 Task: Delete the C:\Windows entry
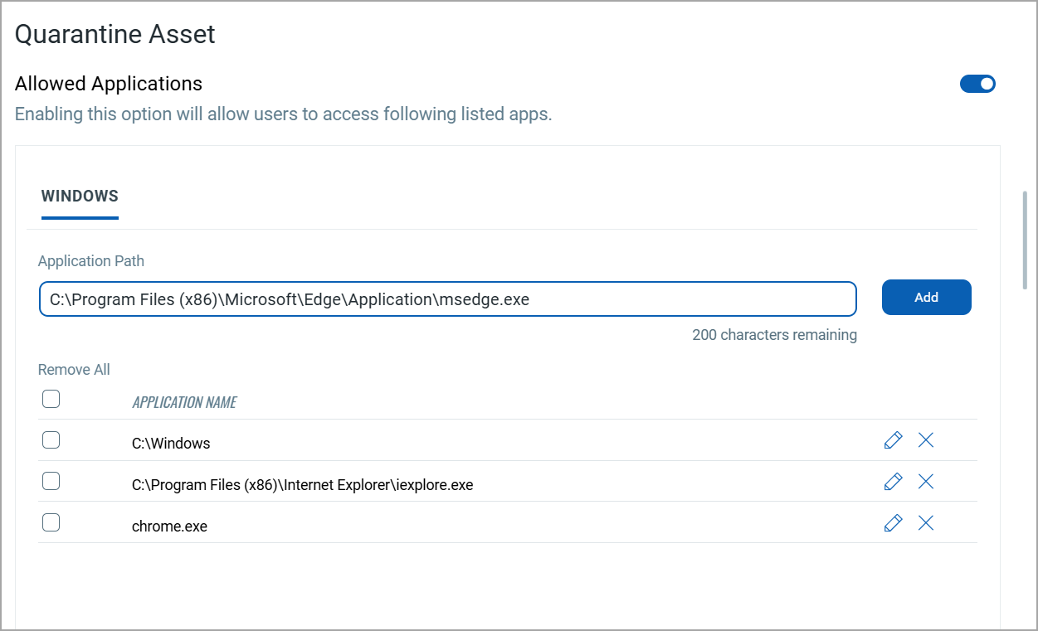926,440
